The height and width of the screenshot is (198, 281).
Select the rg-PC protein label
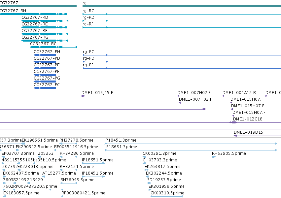88,52
